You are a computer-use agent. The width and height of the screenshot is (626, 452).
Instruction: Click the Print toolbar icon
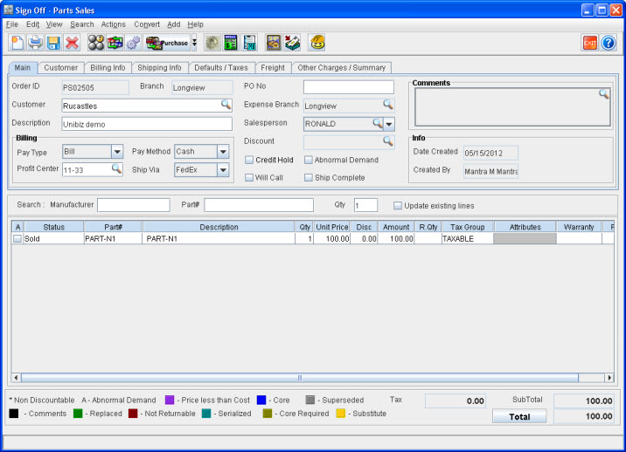[35, 43]
